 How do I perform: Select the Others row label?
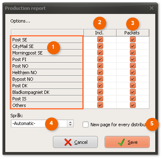point(47,105)
